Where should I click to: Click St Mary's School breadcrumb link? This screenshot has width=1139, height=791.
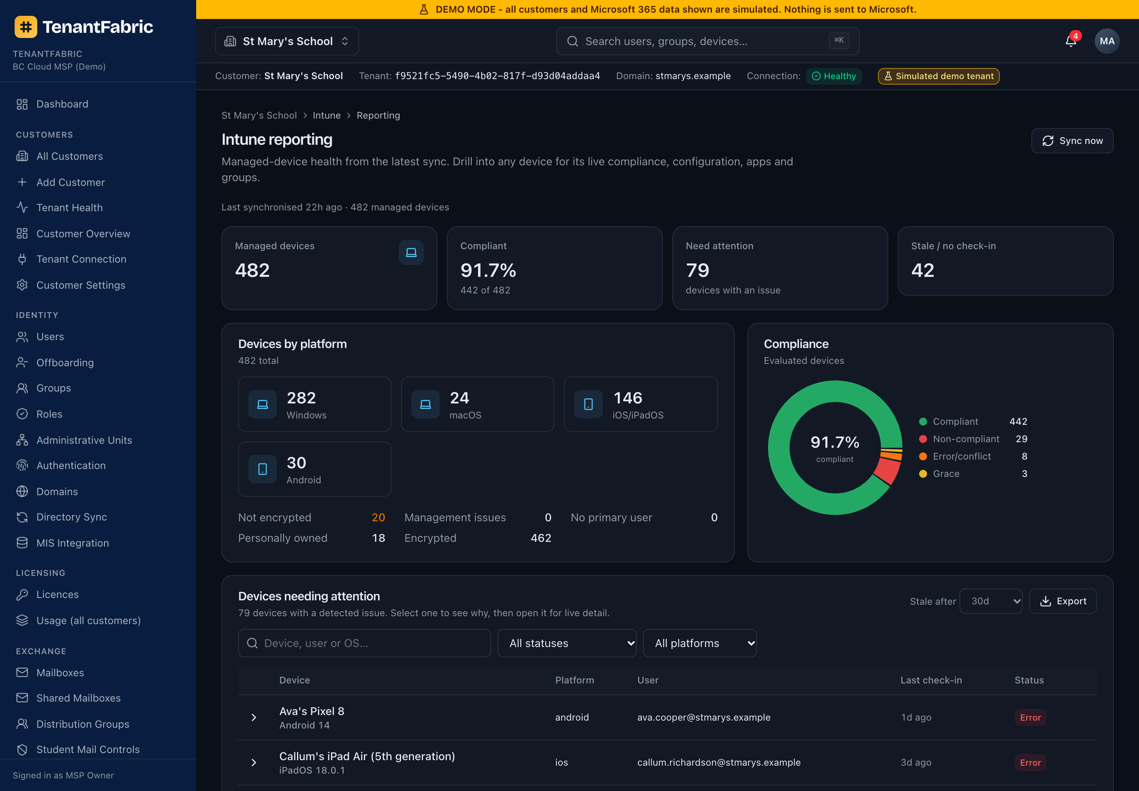pyautogui.click(x=259, y=115)
